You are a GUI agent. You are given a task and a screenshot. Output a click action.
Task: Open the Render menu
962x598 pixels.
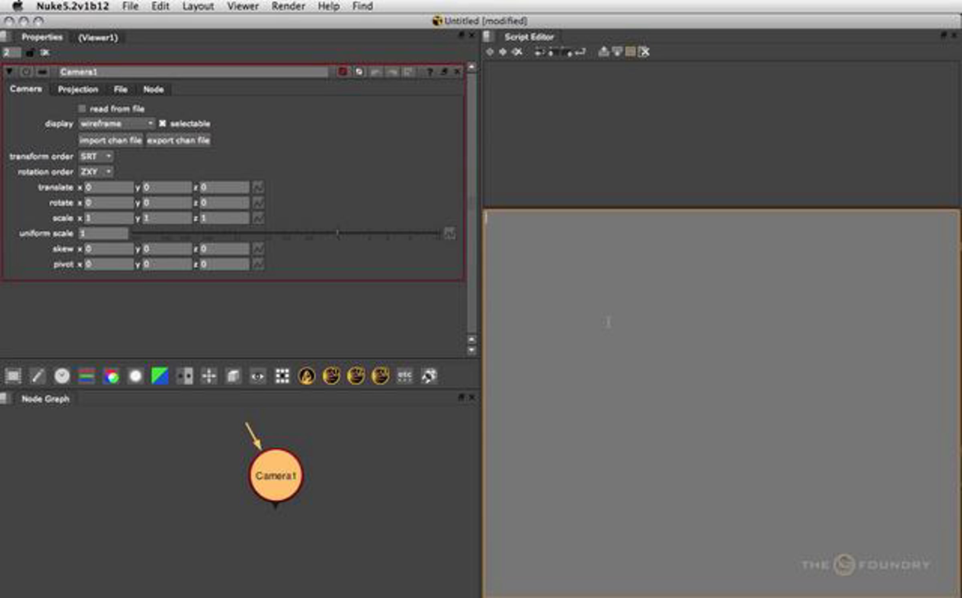288,6
